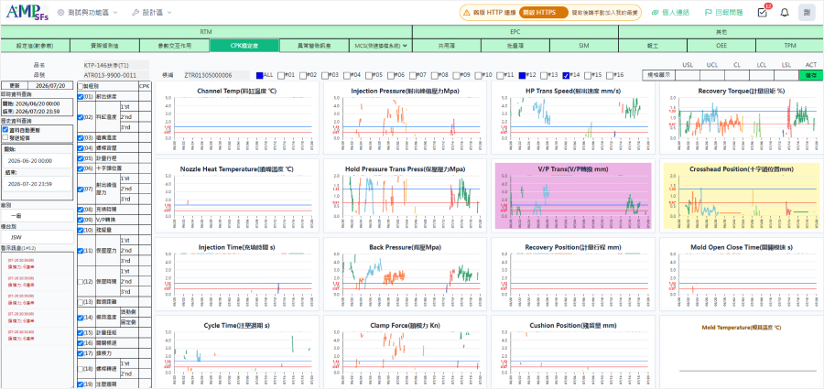This screenshot has width=824, height=389.
Task: Open the user avatar in the corner
Action: (x=806, y=13)
